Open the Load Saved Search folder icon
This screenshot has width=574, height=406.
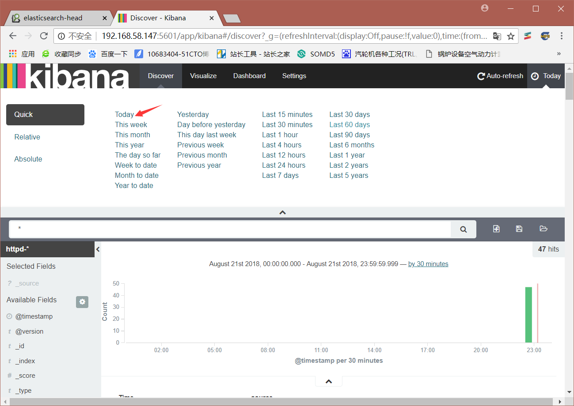point(544,229)
